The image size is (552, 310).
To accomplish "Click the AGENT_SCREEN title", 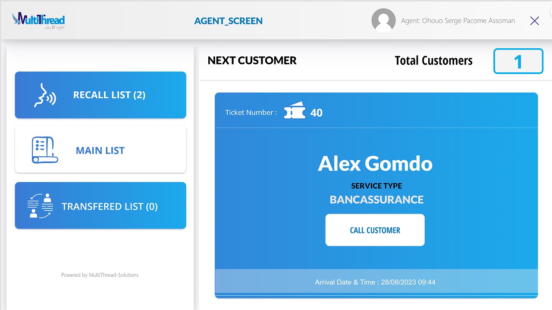I will point(228,21).
